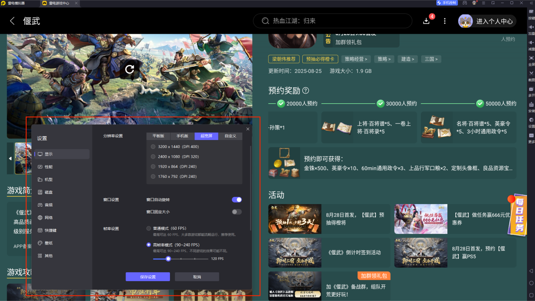This screenshot has width=535, height=301.
Task: Open the 快捷键 shortcut settings section
Action: [x=62, y=231]
